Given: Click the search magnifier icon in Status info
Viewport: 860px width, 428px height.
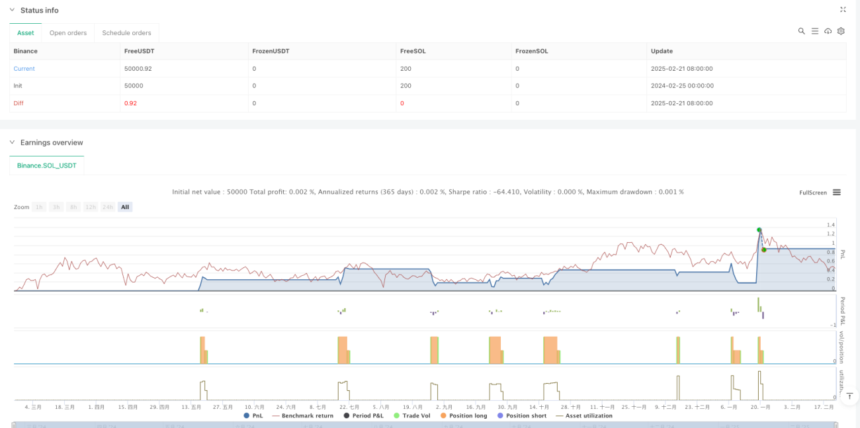Looking at the screenshot, I should coord(801,31).
